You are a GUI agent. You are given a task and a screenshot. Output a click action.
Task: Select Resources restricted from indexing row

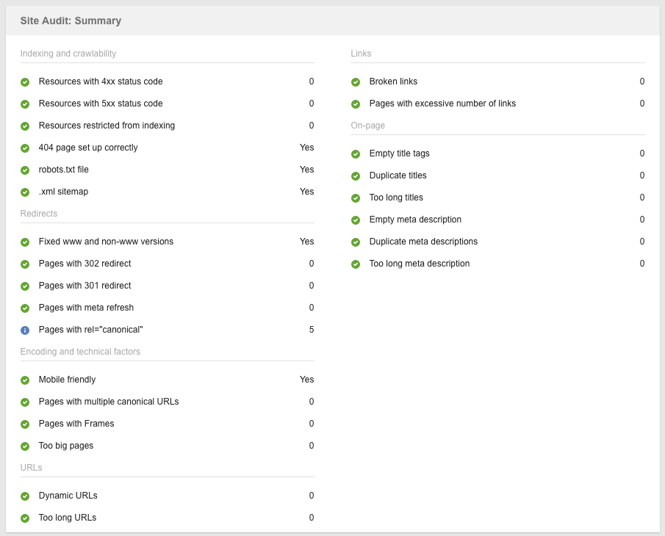167,126
